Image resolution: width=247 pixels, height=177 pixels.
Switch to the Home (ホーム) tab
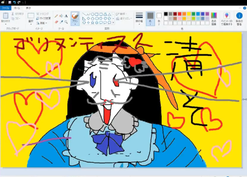click(x=17, y=8)
